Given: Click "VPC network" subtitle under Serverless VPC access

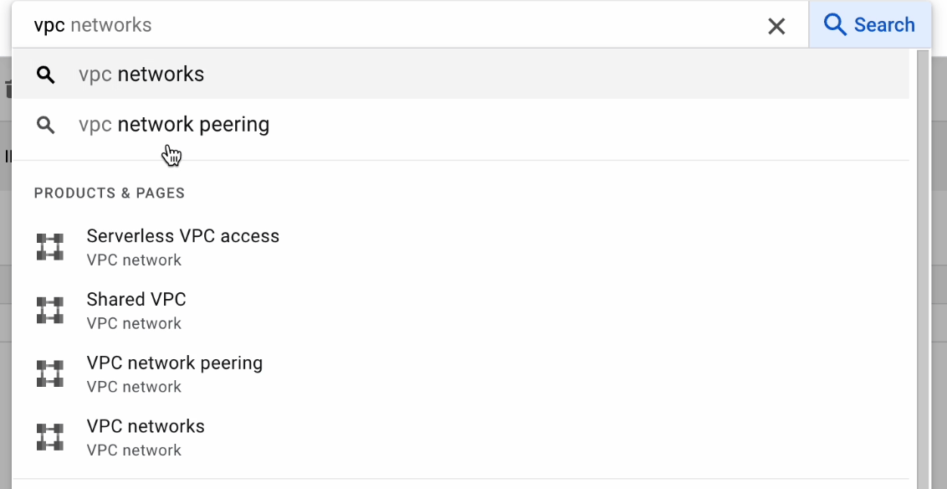Looking at the screenshot, I should pyautogui.click(x=134, y=260).
